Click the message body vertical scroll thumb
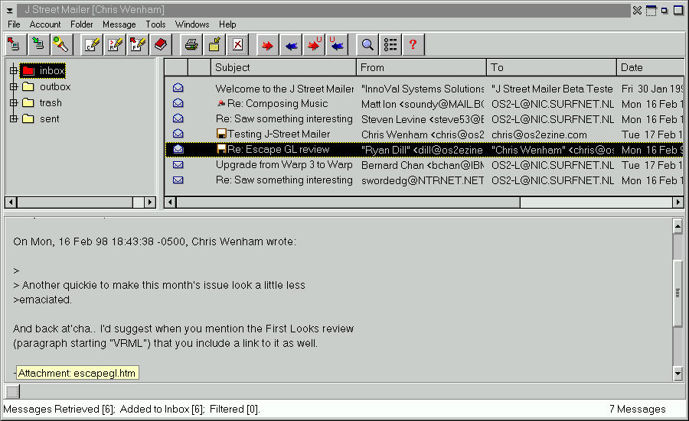Screen dimensions: 689x421 (678, 293)
